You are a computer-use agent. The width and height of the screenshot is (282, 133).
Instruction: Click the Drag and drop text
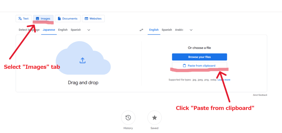click(x=83, y=82)
